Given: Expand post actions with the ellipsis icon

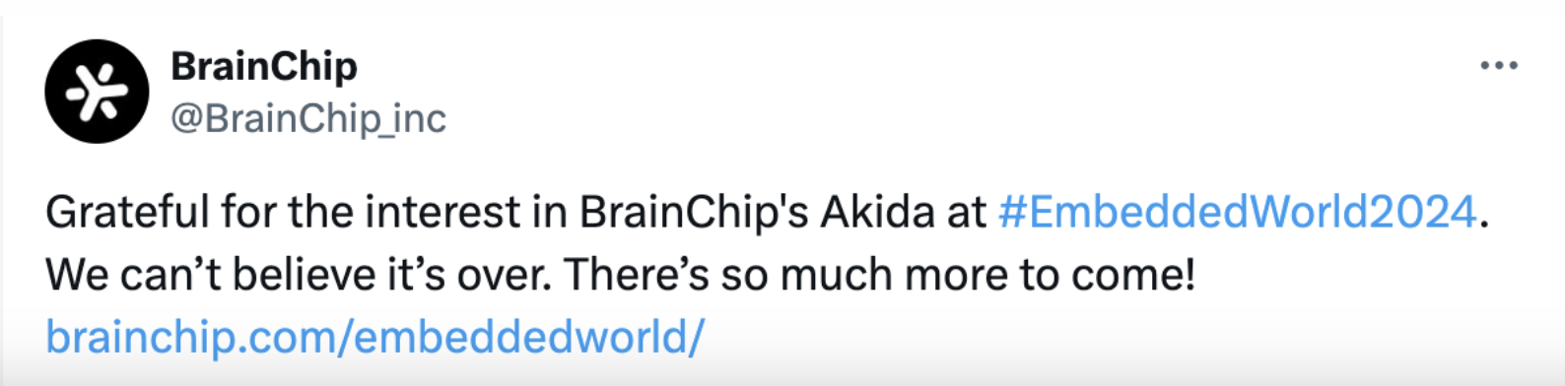Looking at the screenshot, I should [1498, 66].
